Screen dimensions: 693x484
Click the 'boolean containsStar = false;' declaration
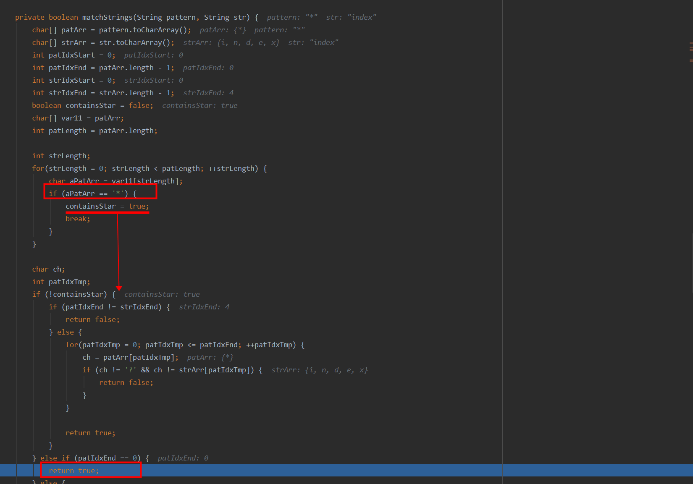coord(92,105)
